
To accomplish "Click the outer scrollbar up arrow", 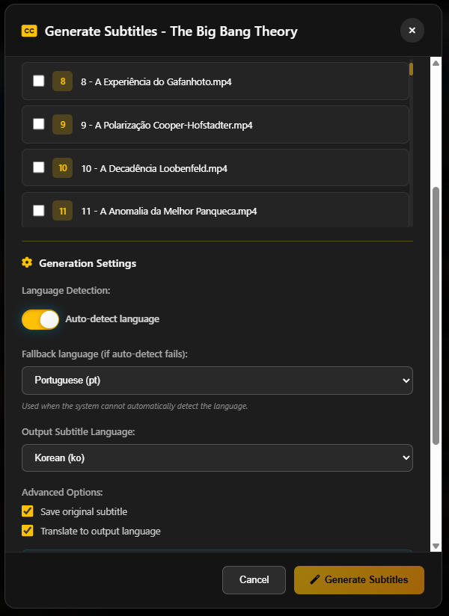I will pos(436,63).
